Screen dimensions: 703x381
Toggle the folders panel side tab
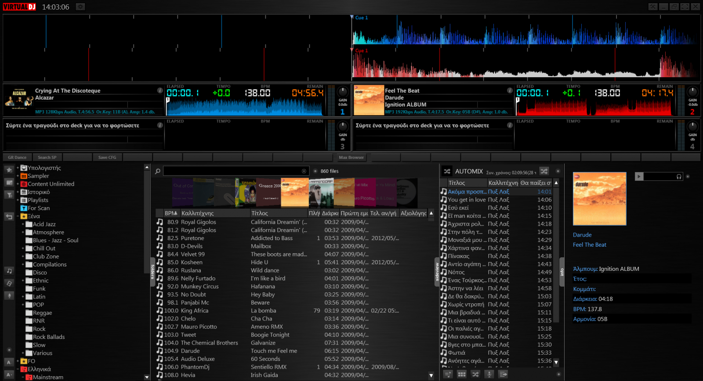tap(152, 272)
